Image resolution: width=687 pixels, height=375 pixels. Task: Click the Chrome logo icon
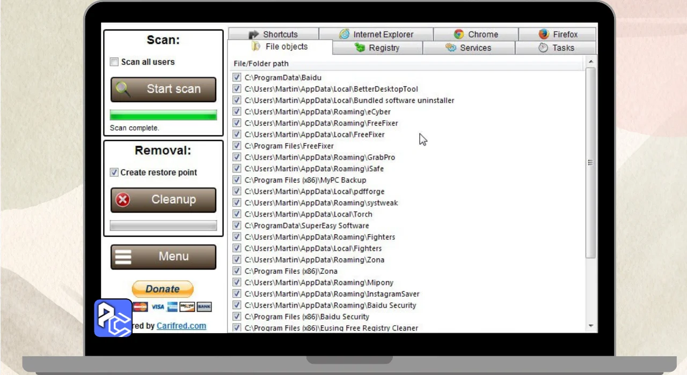pyautogui.click(x=458, y=34)
